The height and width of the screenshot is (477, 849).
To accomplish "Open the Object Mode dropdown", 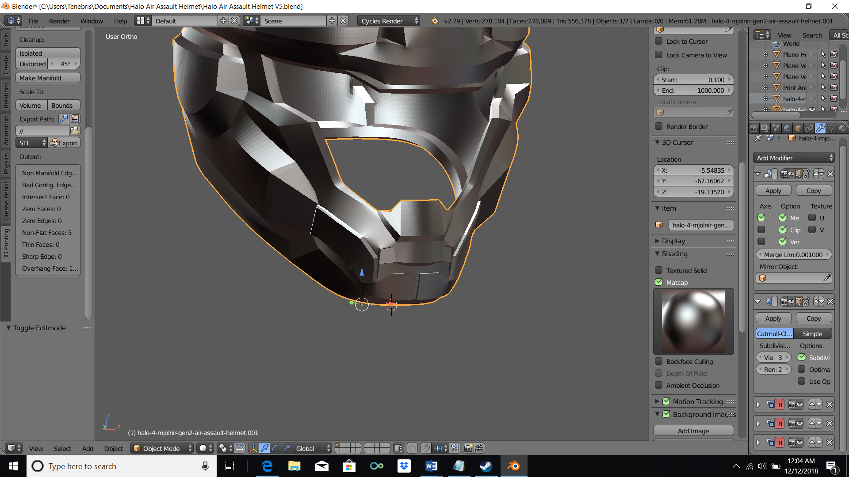I will tap(162, 448).
